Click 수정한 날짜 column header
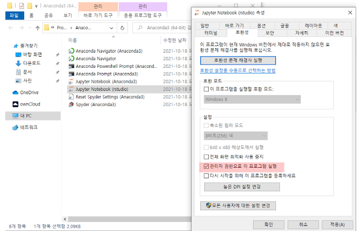Image resolution: width=359 pixels, height=231 pixels. tap(174, 40)
